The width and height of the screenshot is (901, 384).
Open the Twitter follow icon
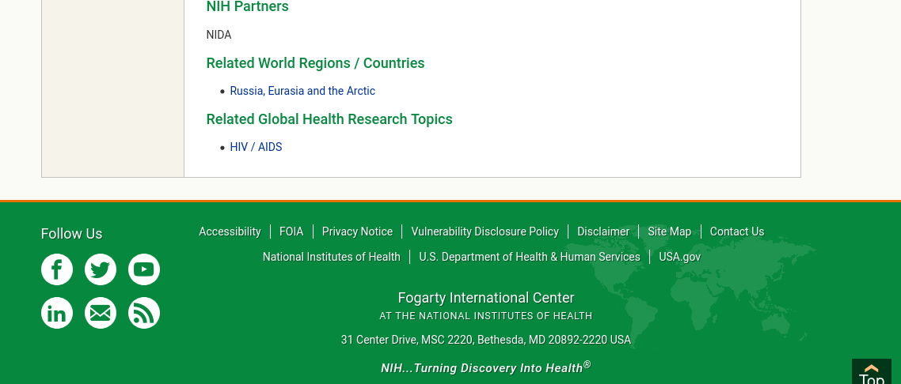(101, 269)
